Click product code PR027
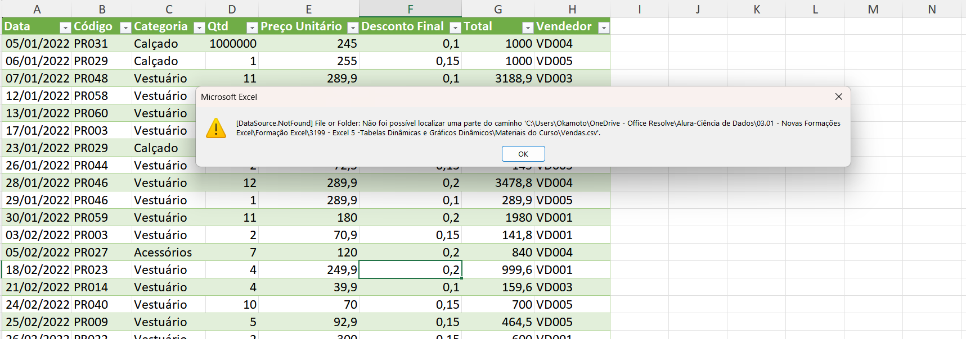 click(x=102, y=253)
